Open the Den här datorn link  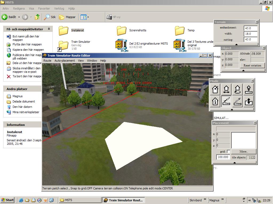(x=22, y=107)
